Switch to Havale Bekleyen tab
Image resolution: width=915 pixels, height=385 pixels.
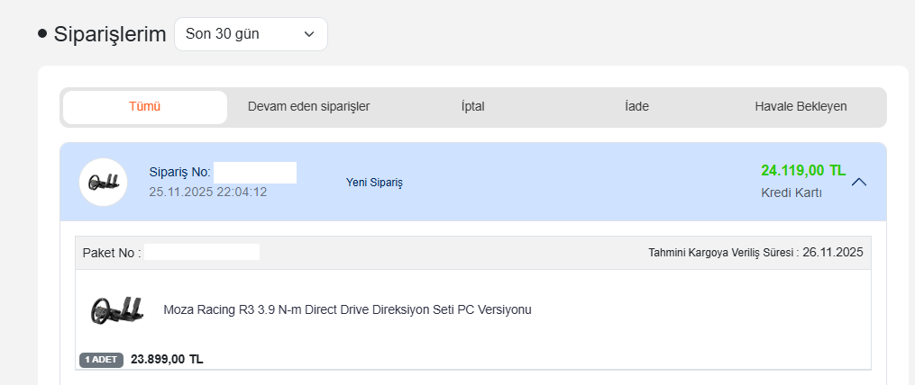801,107
